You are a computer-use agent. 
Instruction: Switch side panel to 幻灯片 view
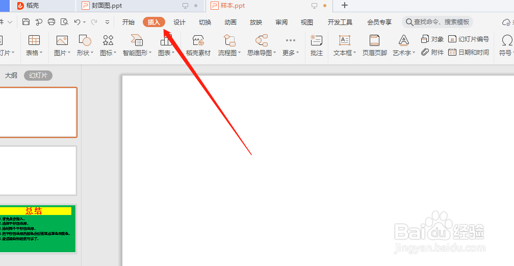point(38,76)
